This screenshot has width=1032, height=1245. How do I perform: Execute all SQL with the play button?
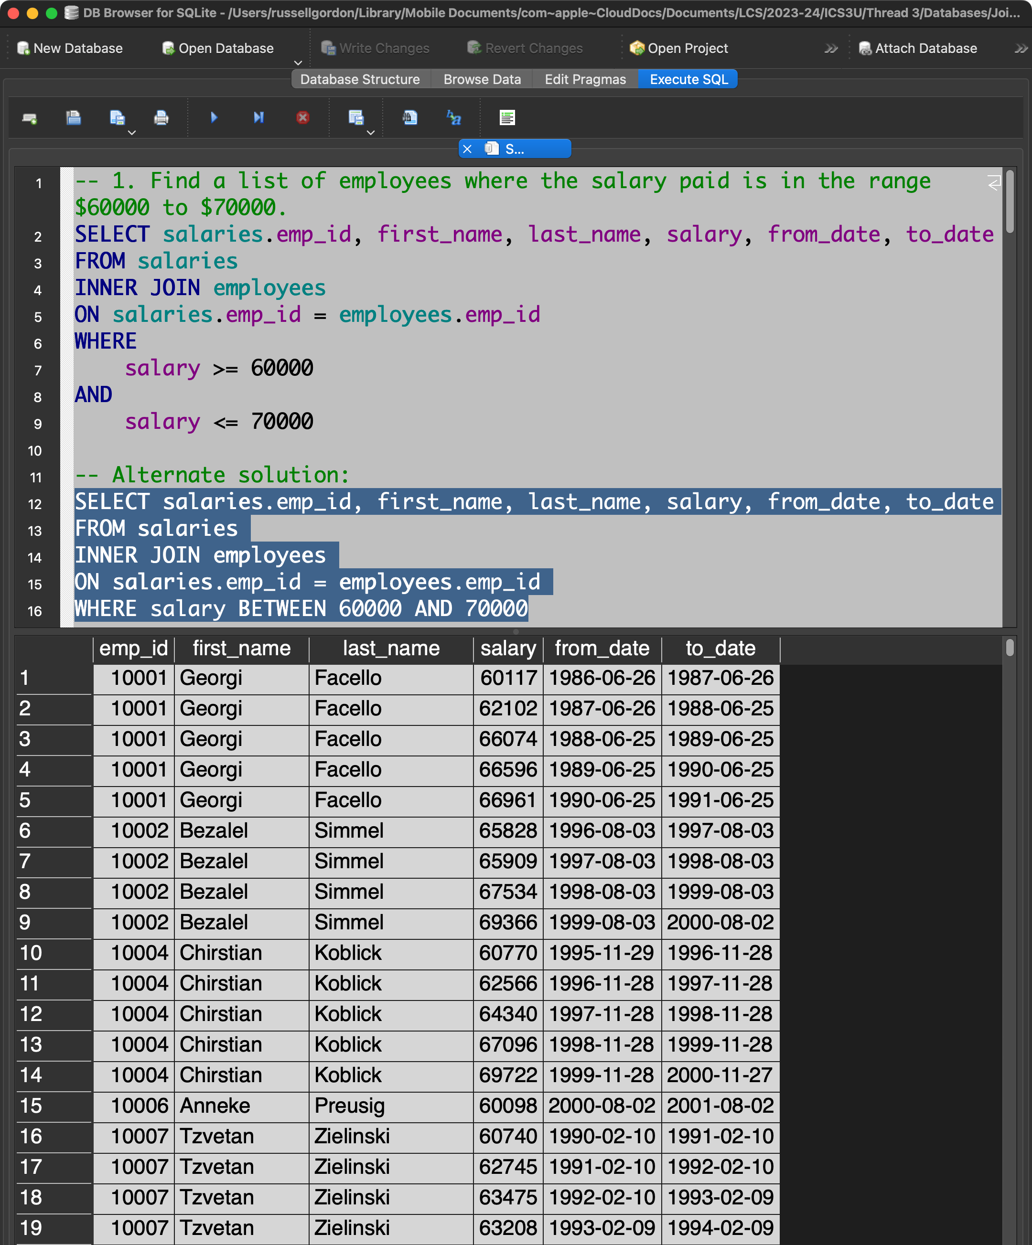tap(214, 117)
